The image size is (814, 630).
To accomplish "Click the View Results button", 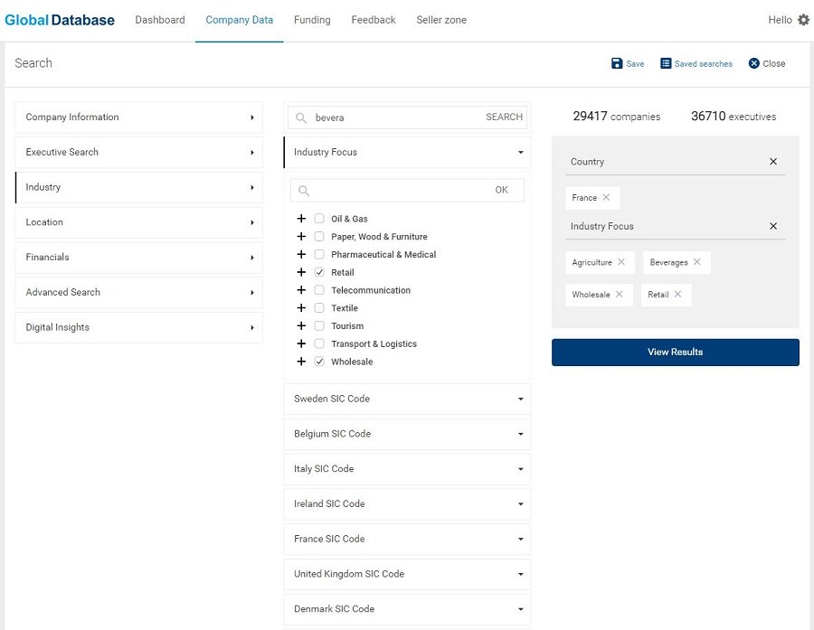I will [675, 352].
